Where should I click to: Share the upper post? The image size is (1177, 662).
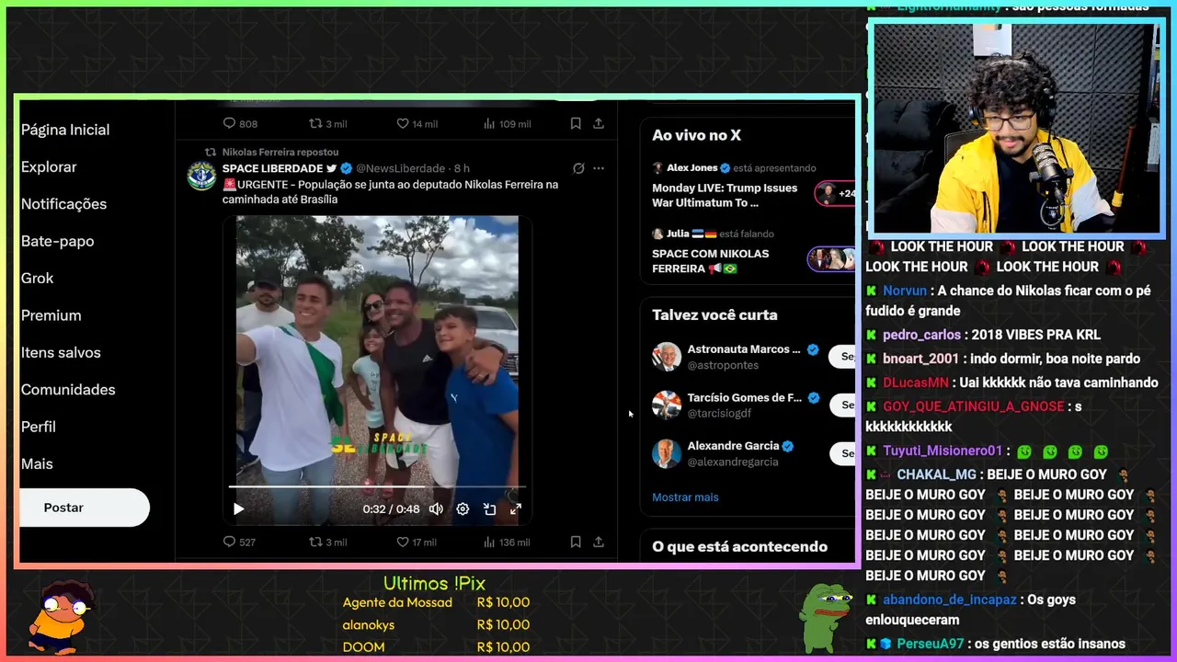pos(599,123)
